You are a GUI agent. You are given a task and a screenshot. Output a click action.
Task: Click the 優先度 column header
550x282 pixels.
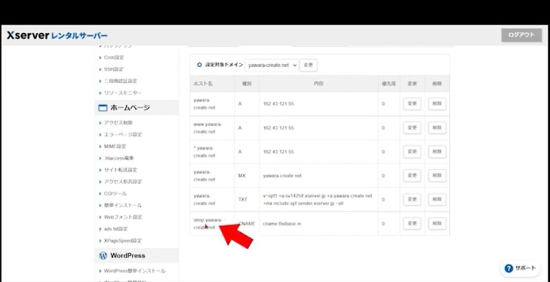(x=389, y=84)
